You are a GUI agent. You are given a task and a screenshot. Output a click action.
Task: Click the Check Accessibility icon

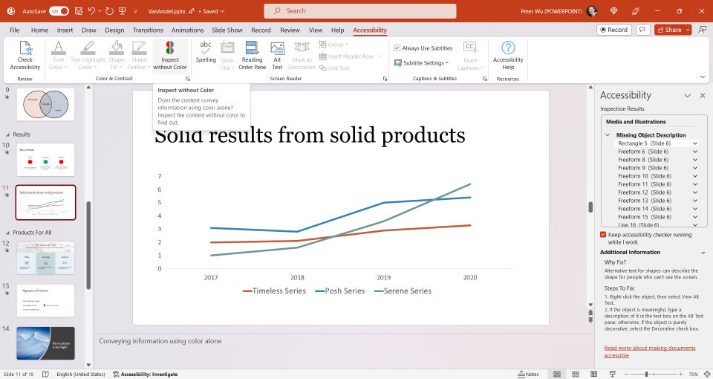(x=25, y=55)
